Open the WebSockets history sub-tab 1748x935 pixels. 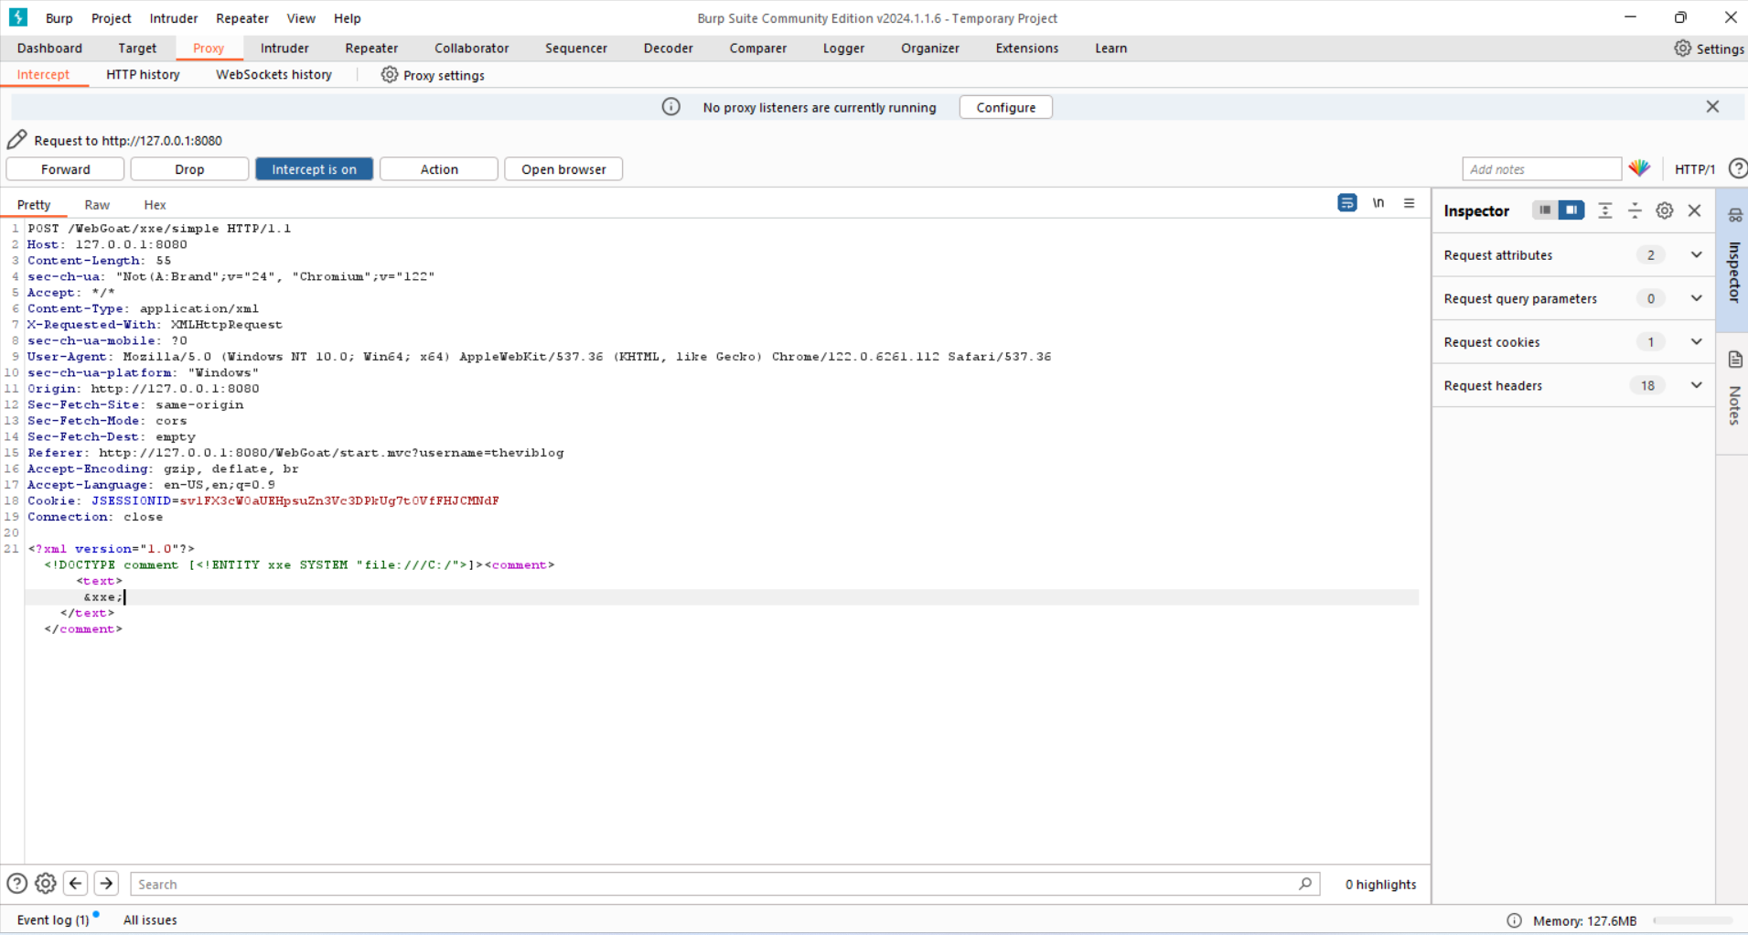(273, 75)
